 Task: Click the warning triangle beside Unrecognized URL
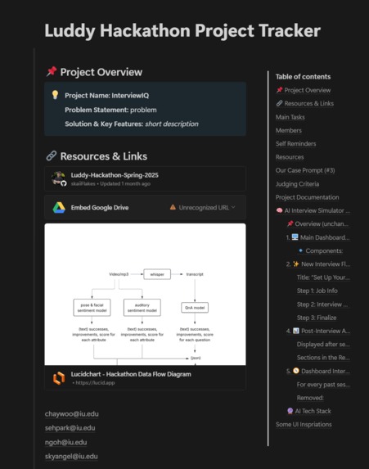pos(173,207)
